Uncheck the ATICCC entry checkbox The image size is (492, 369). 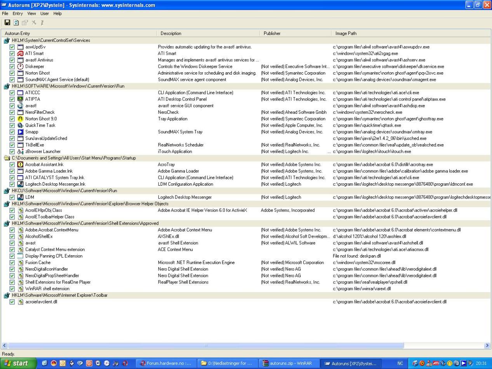pyautogui.click(x=12, y=93)
